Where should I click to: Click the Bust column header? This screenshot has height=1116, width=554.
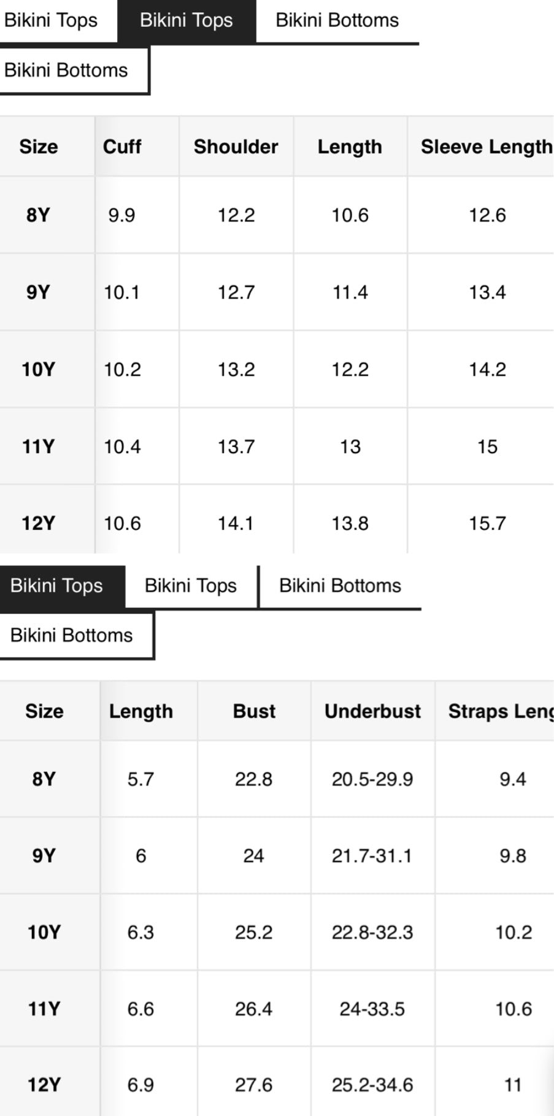pyautogui.click(x=254, y=711)
